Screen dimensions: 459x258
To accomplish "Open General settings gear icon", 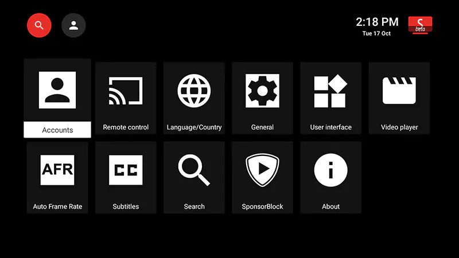I will click(262, 91).
